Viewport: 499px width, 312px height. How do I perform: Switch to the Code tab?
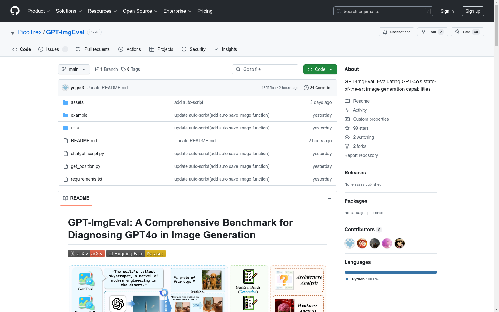(22, 49)
